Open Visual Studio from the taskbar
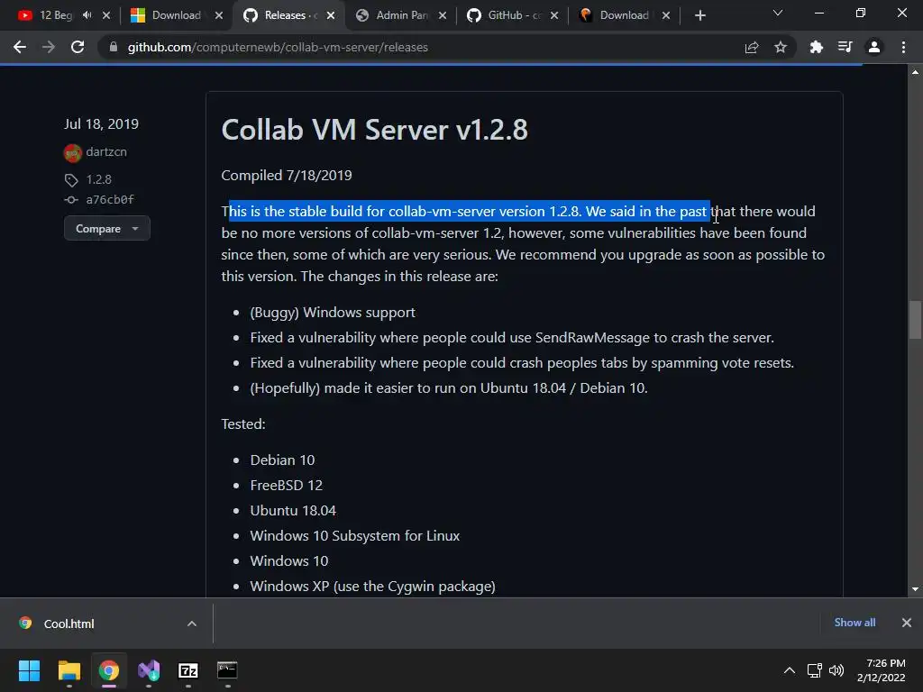 pos(149,670)
